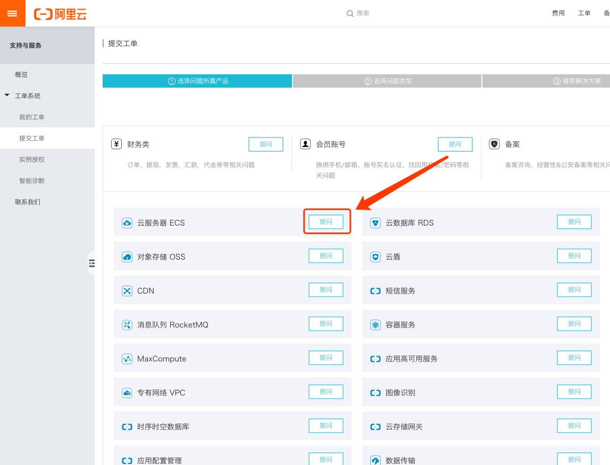
Task: Click the CDN product icon
Action: click(127, 291)
